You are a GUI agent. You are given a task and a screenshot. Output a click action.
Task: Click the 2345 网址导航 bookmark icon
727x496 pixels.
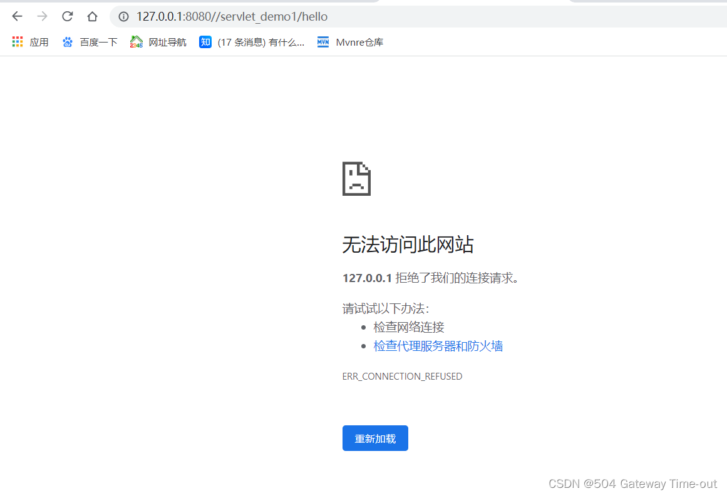[137, 42]
